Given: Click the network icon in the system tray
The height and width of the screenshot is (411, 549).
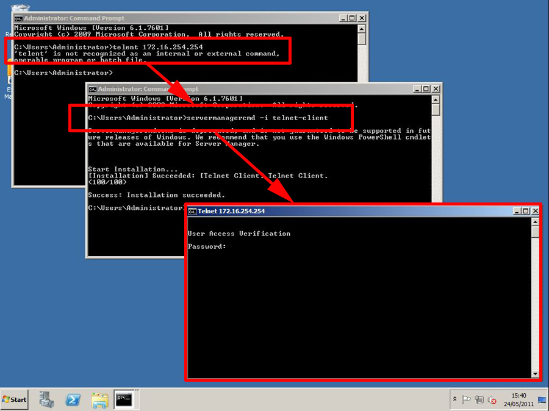Looking at the screenshot, I should click(x=479, y=399).
